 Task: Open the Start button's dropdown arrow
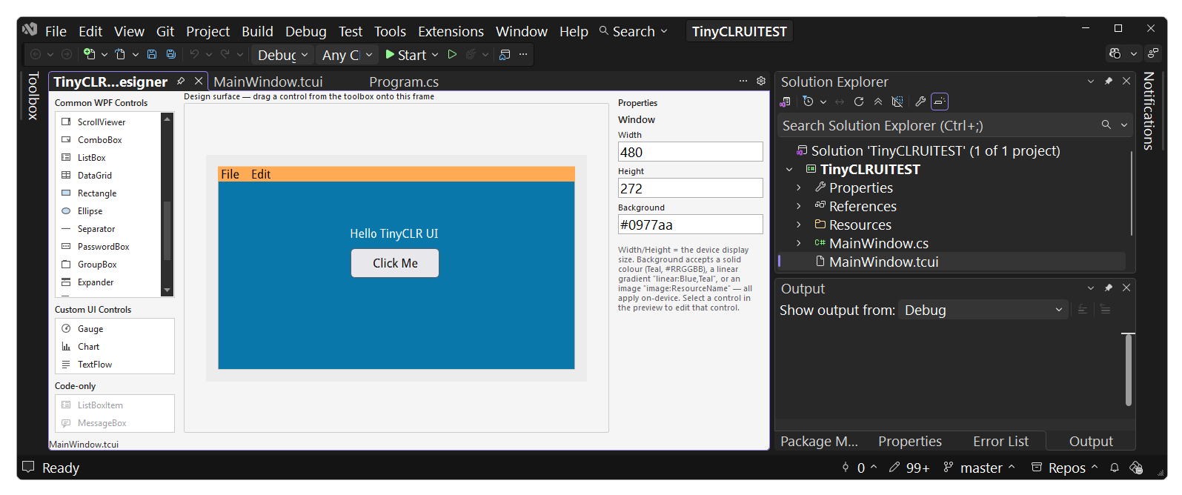pyautogui.click(x=435, y=55)
